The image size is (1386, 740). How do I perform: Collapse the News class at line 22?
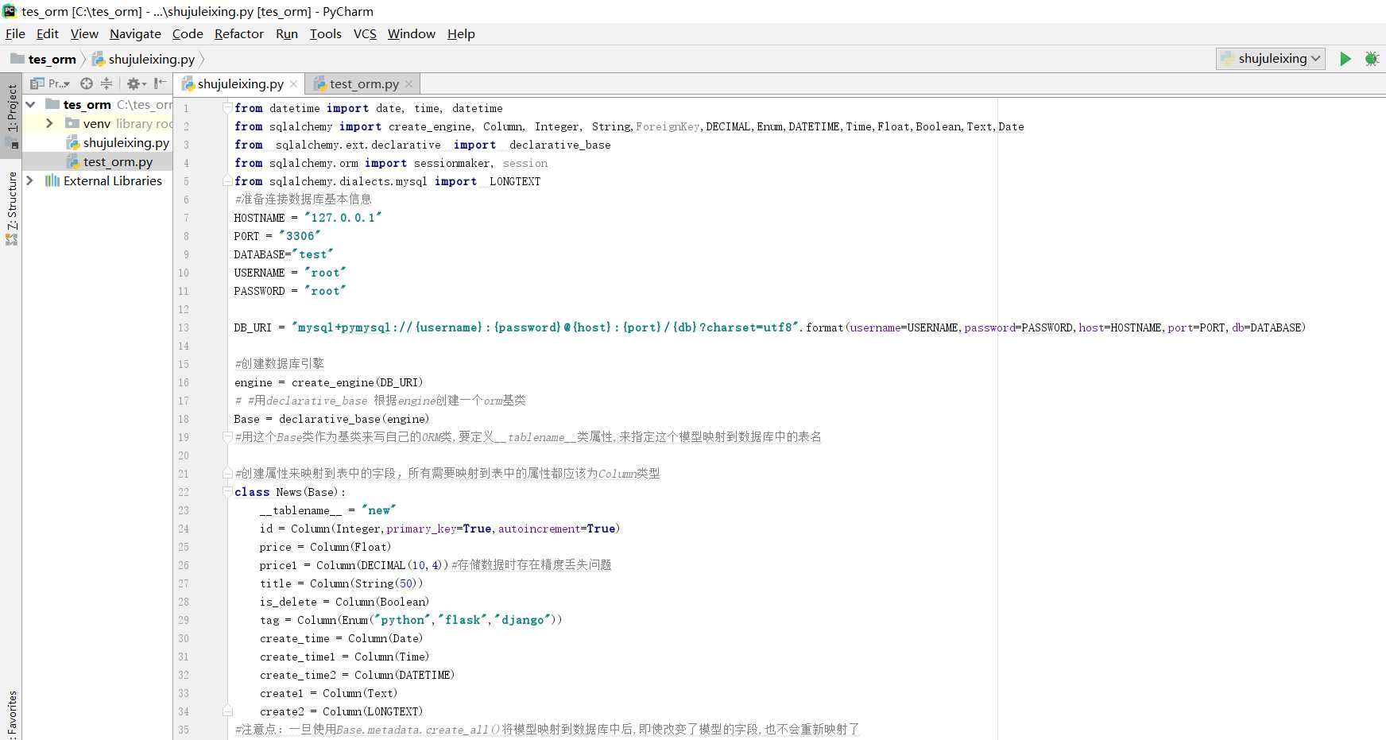coord(227,491)
